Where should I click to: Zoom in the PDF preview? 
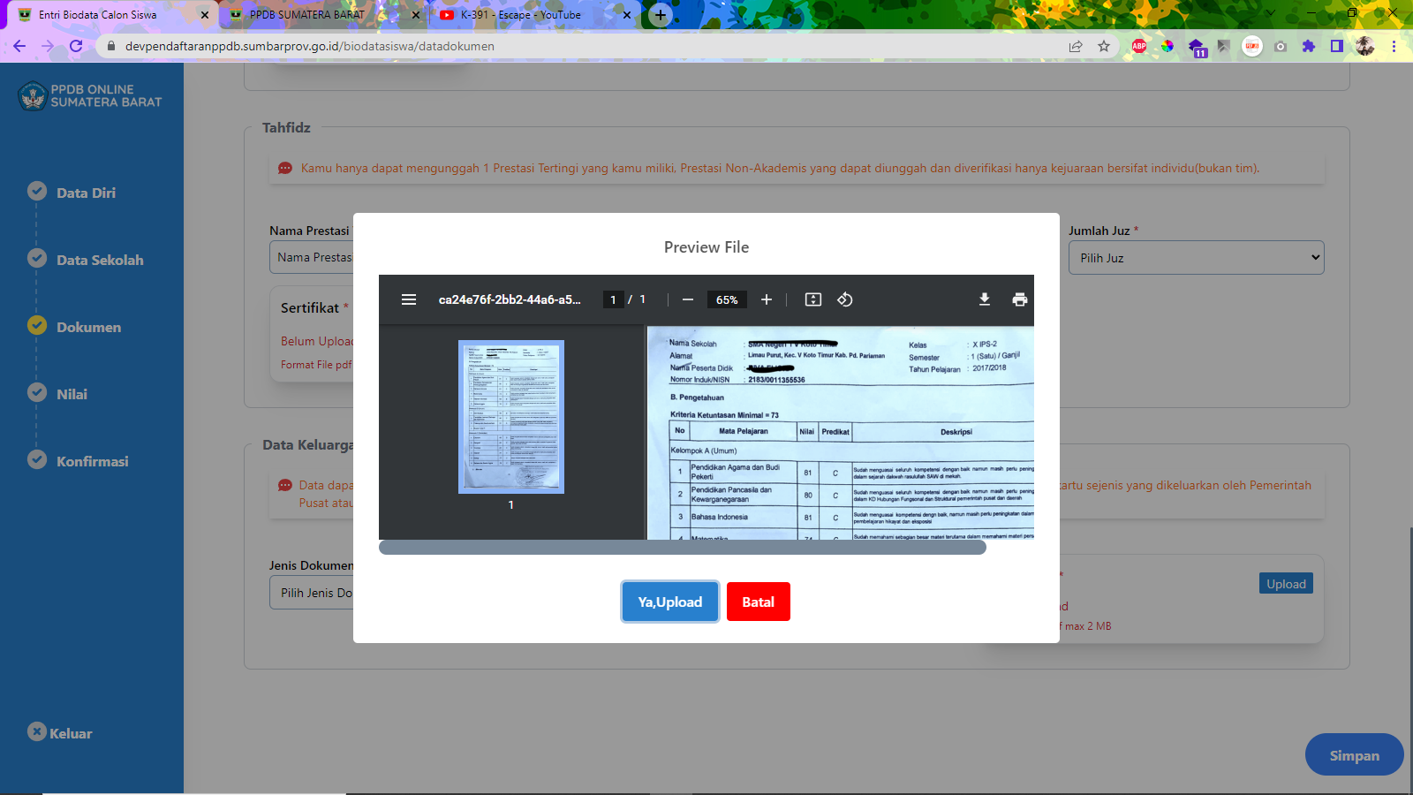point(767,299)
